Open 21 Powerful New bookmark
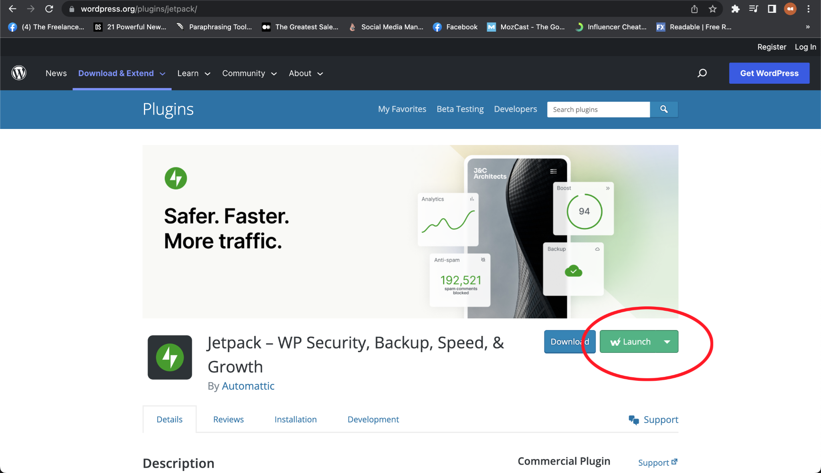Viewport: 821px width, 473px height. pos(130,27)
